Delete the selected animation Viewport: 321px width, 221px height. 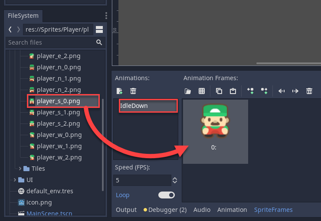coord(133,91)
